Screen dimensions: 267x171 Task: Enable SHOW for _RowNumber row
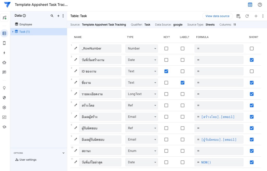[252, 48]
